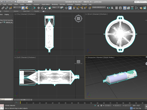Screen dimensions: 147x110
Task: Click the Mirror tool icon
Action: pos(108,8)
